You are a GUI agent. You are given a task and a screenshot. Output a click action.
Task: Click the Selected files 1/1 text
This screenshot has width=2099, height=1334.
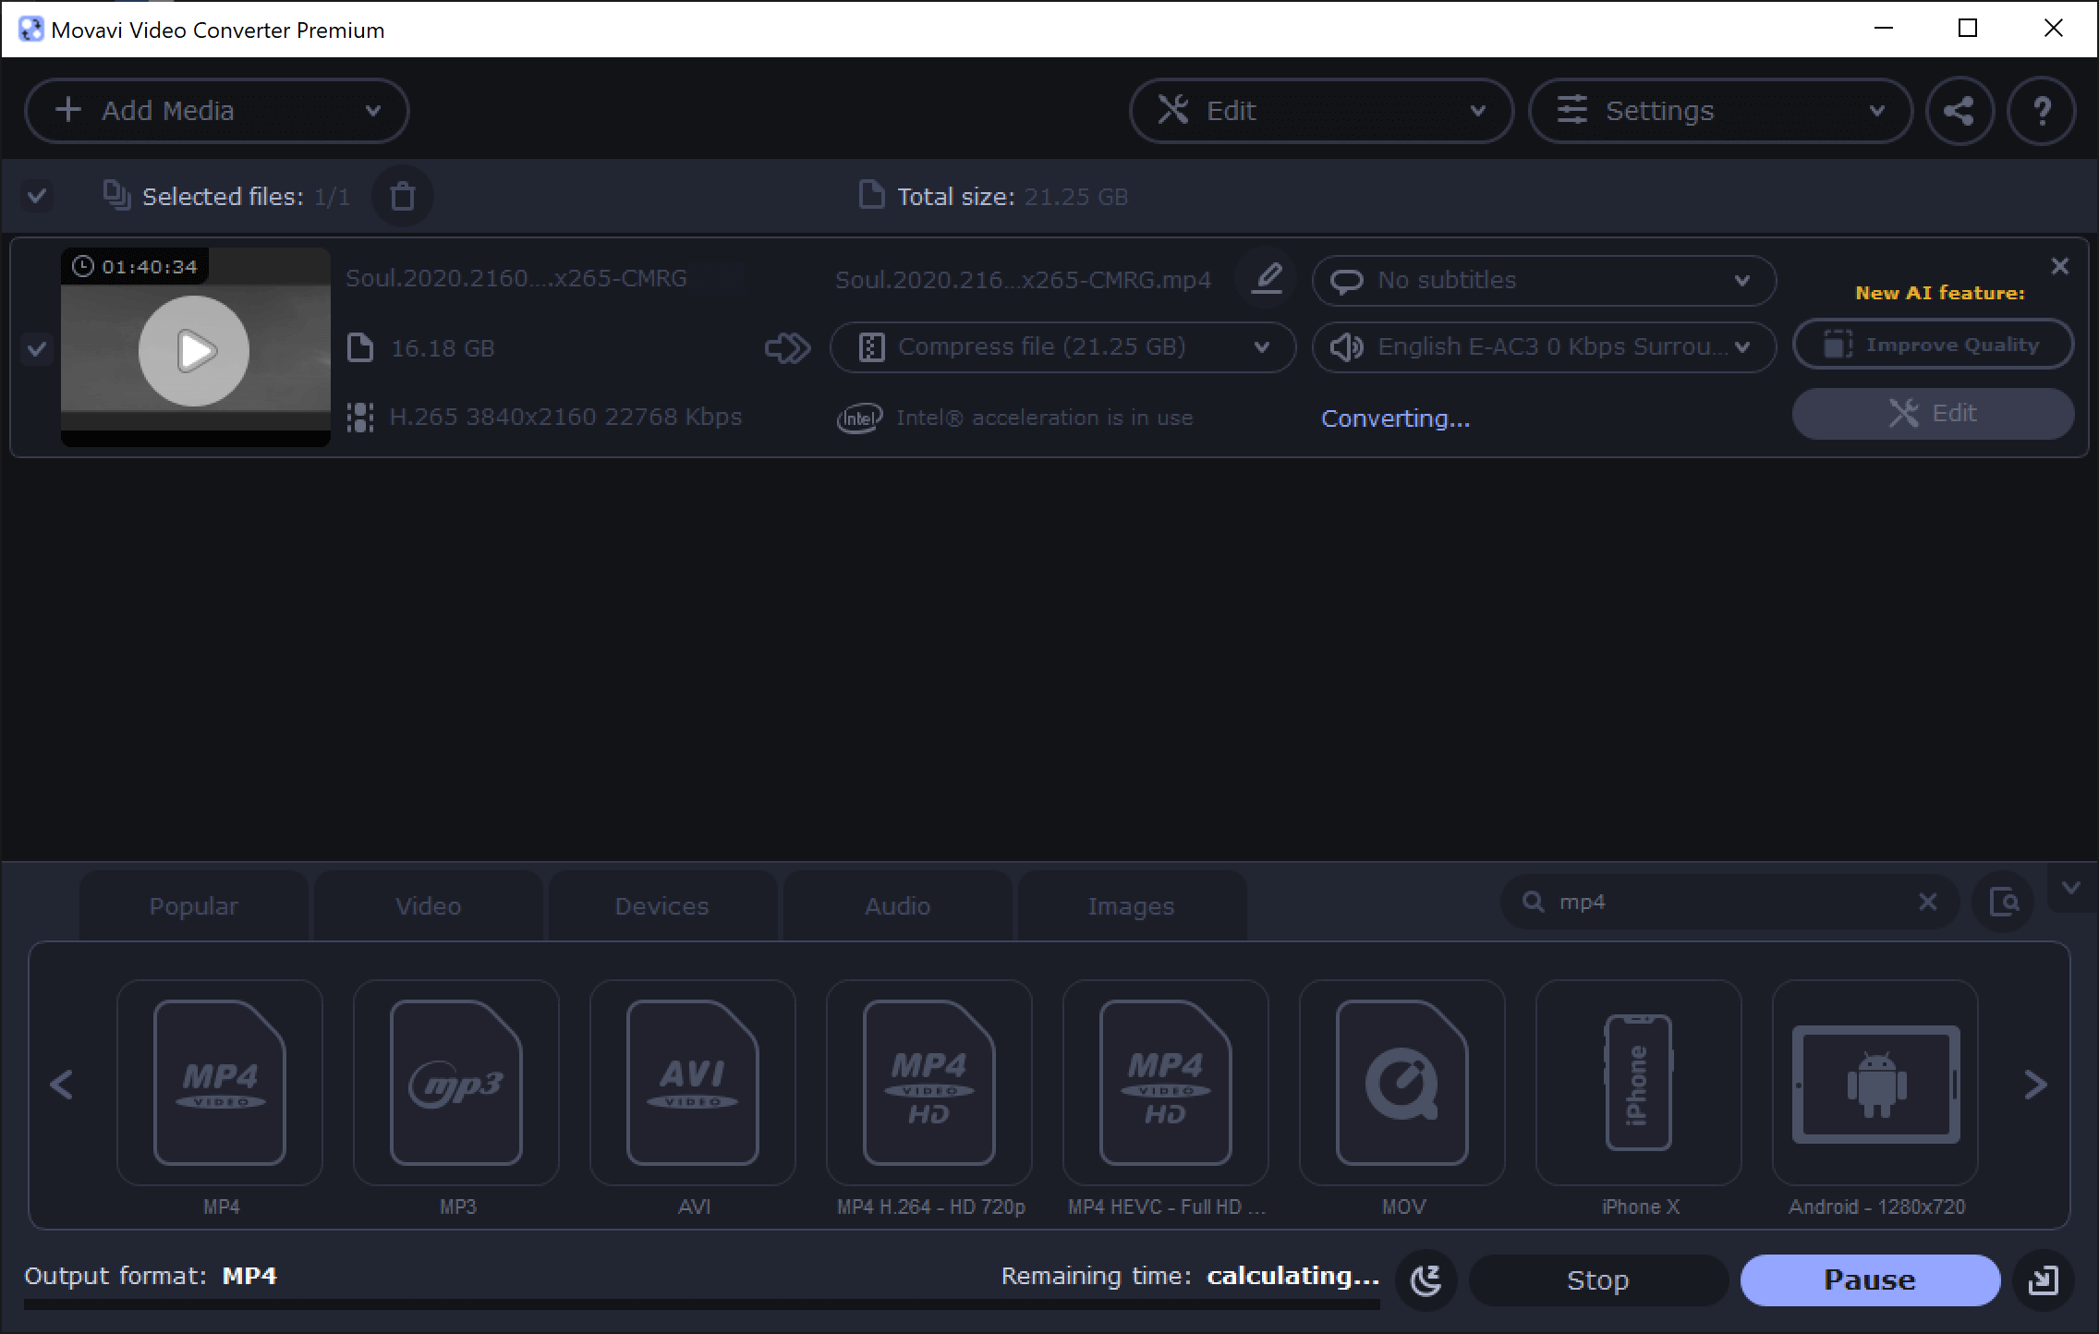(x=246, y=197)
